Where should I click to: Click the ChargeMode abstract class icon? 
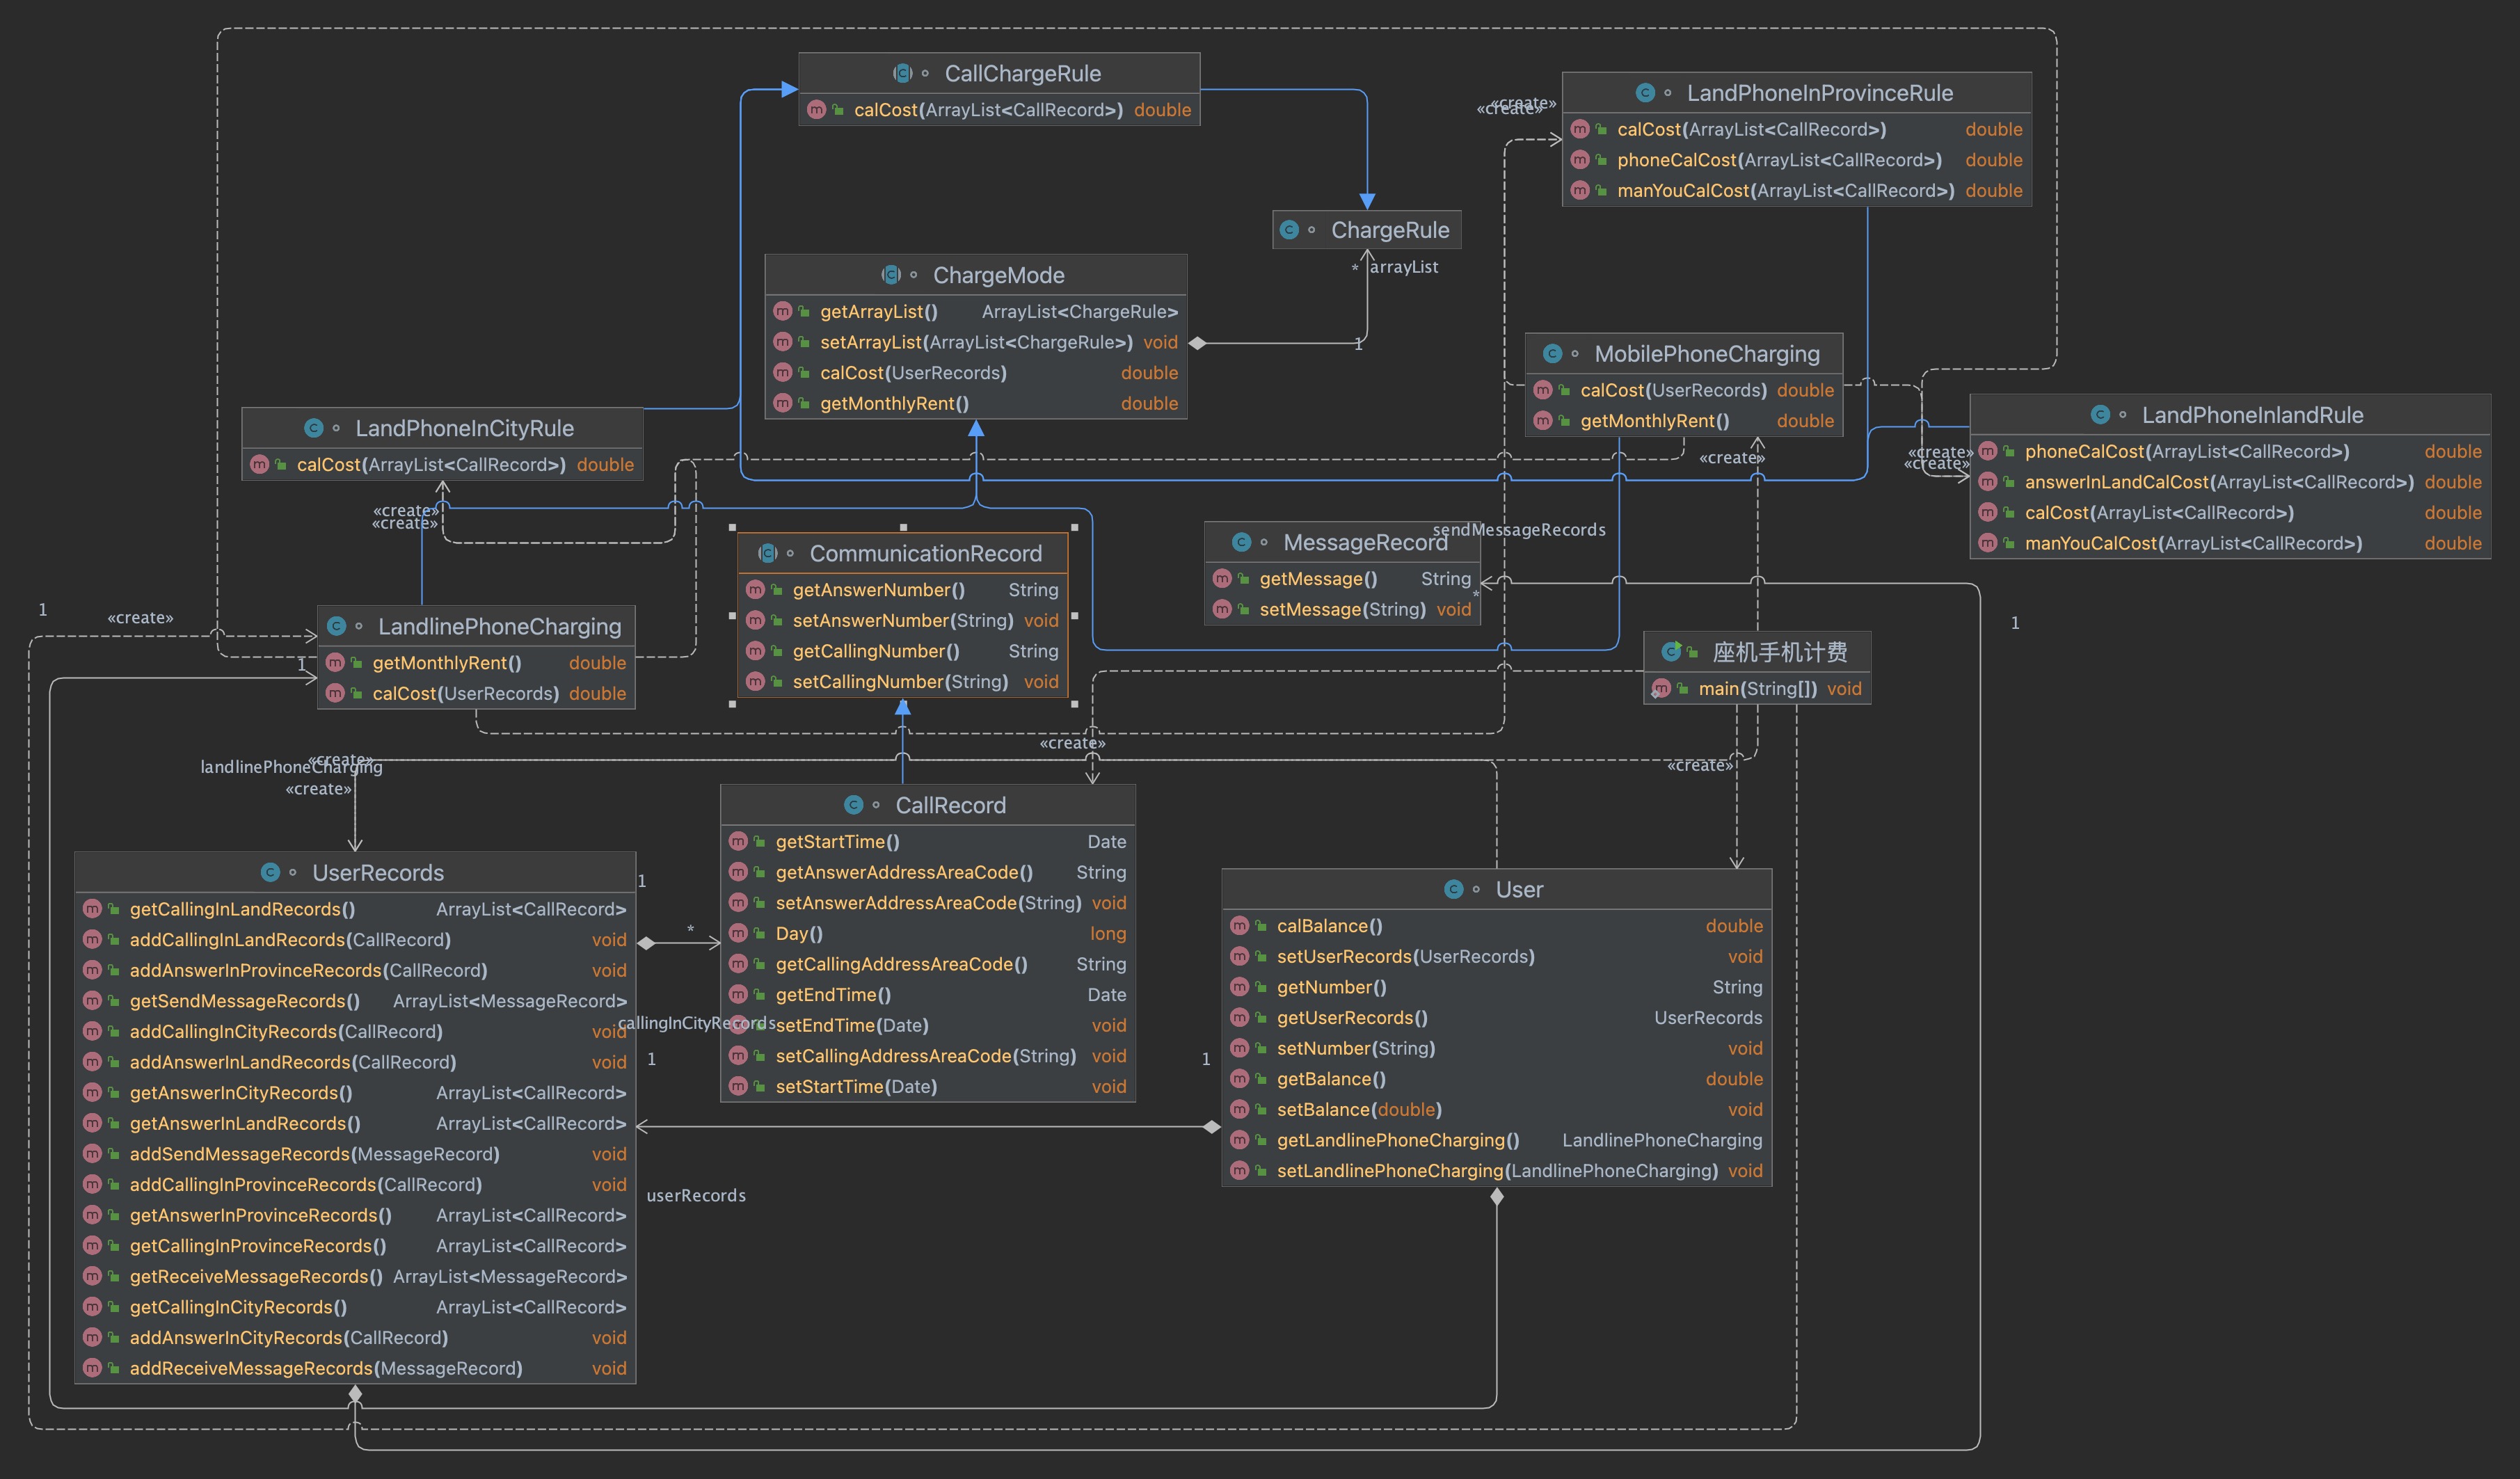890,275
